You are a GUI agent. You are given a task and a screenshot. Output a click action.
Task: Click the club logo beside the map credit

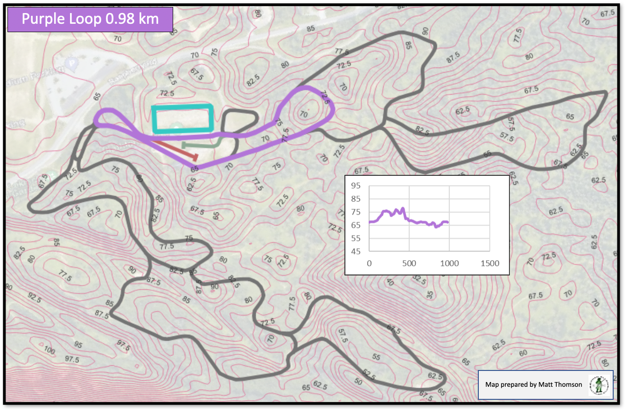pos(598,384)
